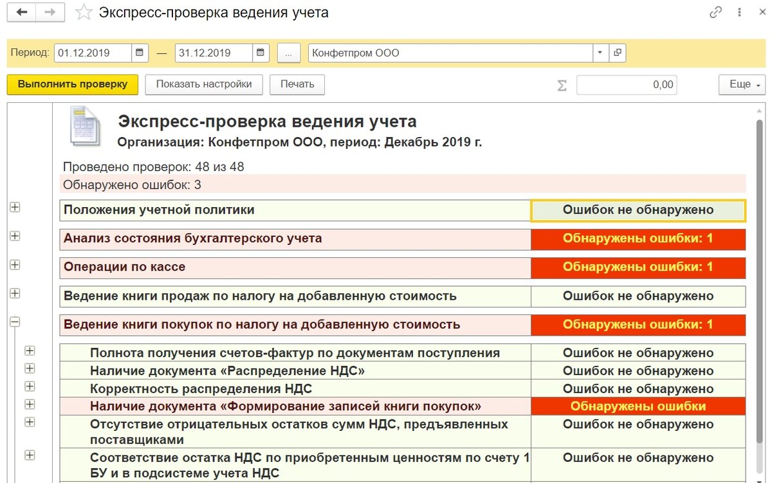772x483 pixels.
Task: Select Наличие документа «Формирование записей книги покупок» text
Action: 286,406
